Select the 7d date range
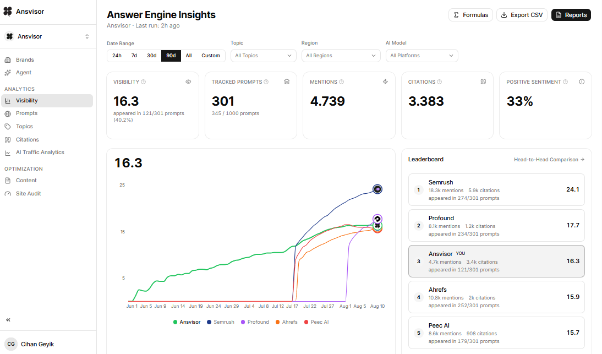The height and width of the screenshot is (354, 602). point(134,56)
